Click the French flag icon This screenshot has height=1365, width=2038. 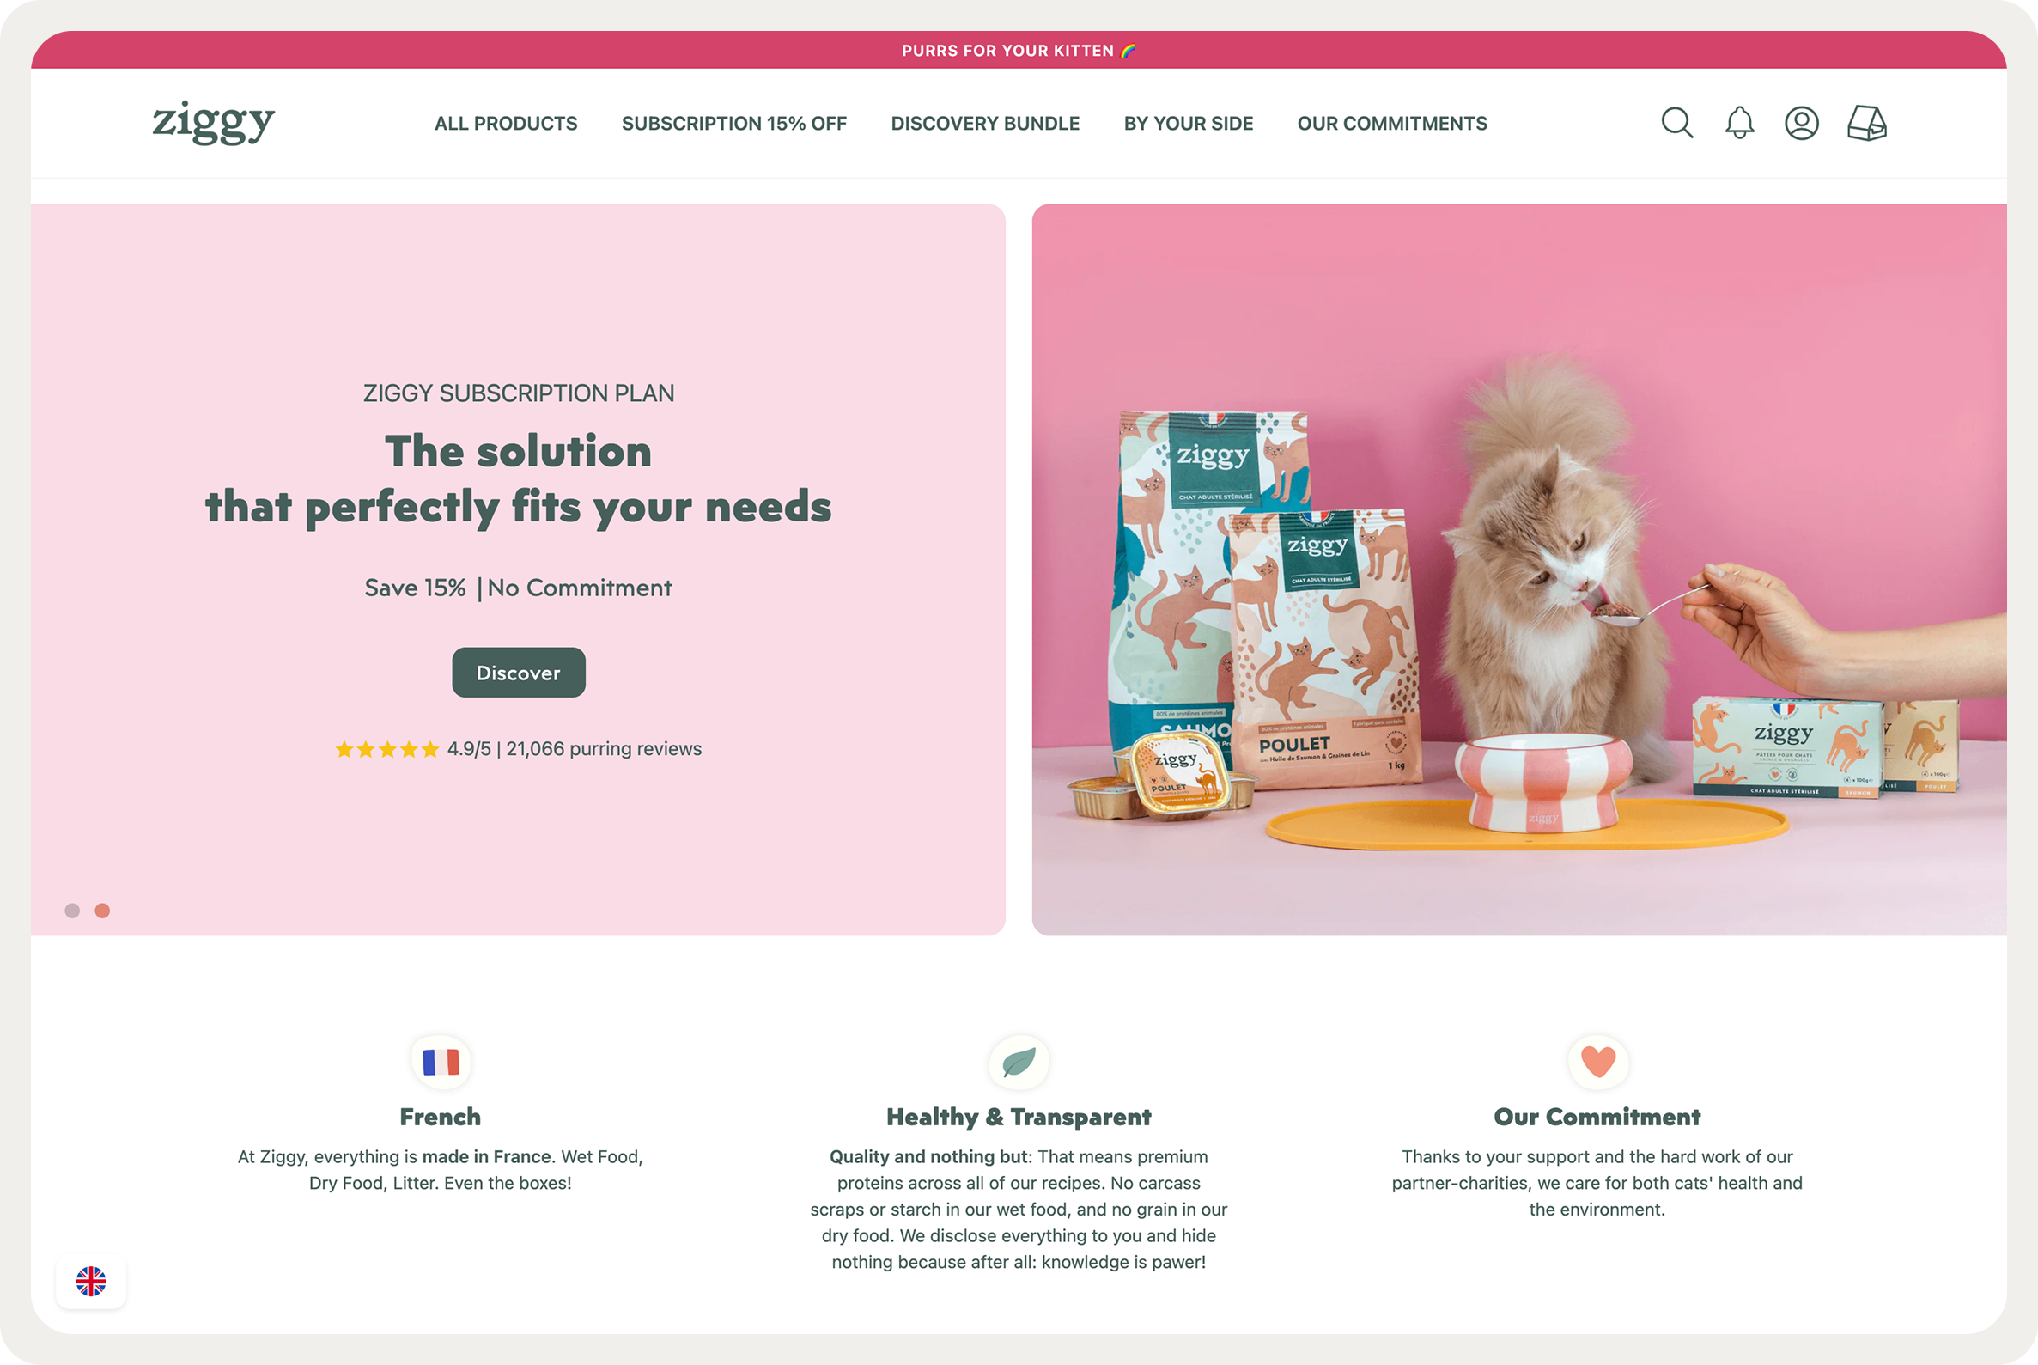441,1062
